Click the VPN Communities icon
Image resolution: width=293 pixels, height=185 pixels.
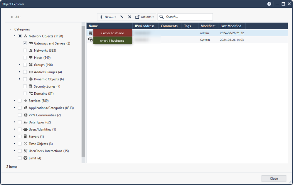click(25, 115)
